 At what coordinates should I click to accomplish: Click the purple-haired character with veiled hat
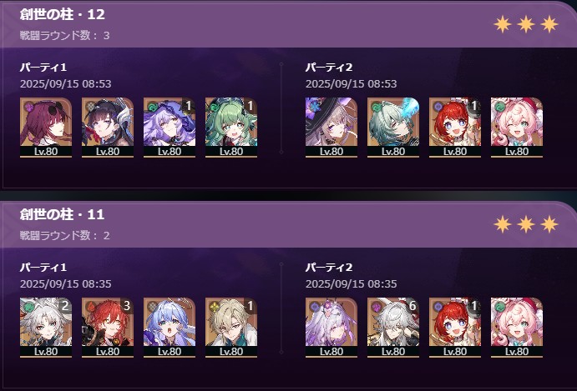(170, 128)
